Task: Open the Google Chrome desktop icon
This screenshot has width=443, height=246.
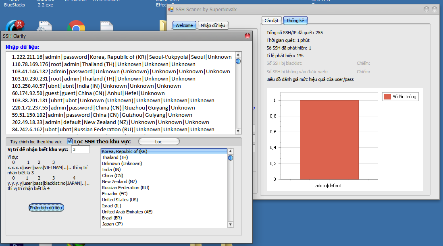Action: pyautogui.click(x=76, y=27)
